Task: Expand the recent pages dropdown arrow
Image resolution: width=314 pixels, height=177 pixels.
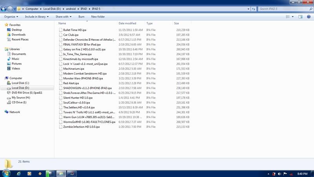Action: click(15, 9)
